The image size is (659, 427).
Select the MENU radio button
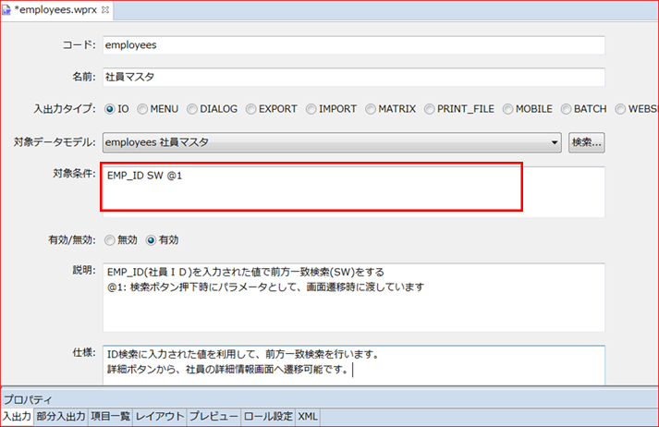[143, 109]
